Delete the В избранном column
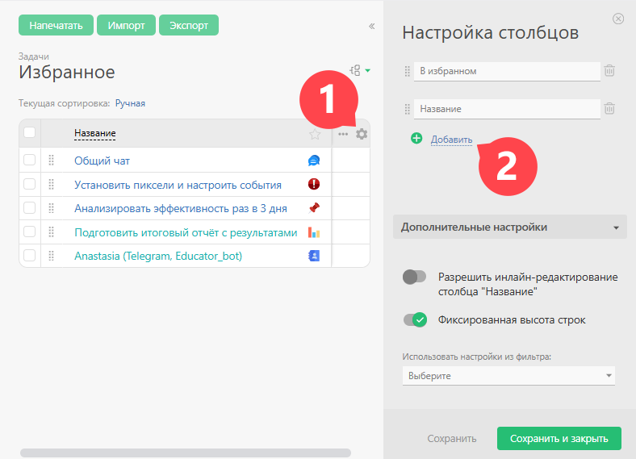This screenshot has height=459, width=636. [609, 71]
